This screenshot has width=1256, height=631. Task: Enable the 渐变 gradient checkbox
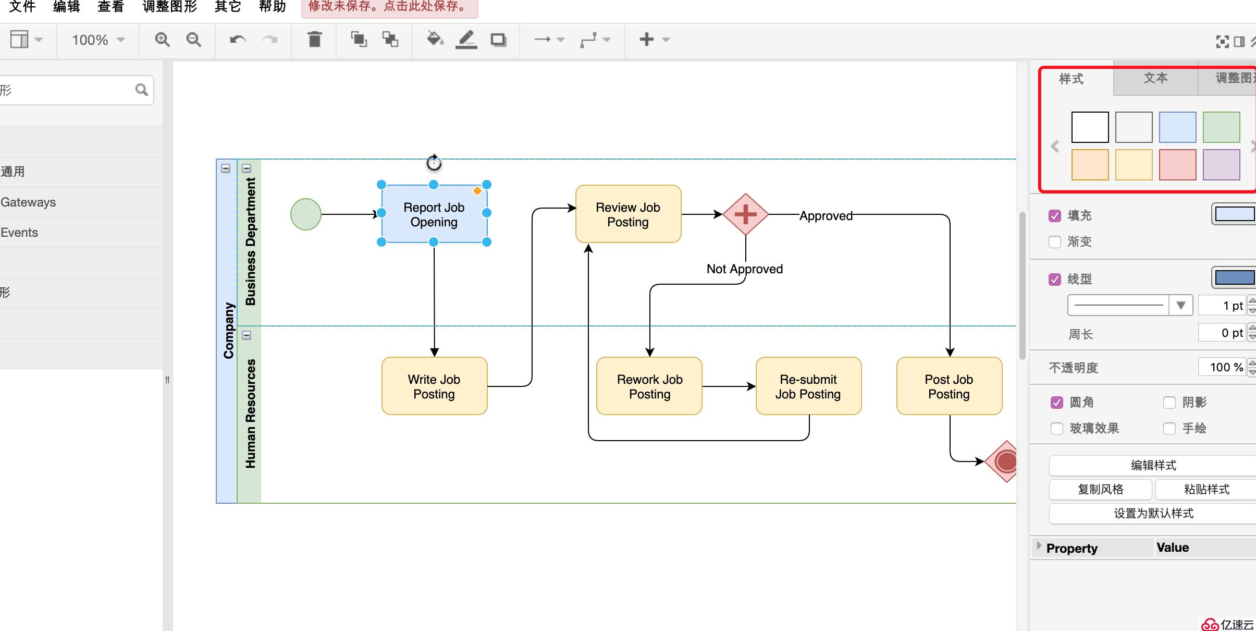(1055, 242)
